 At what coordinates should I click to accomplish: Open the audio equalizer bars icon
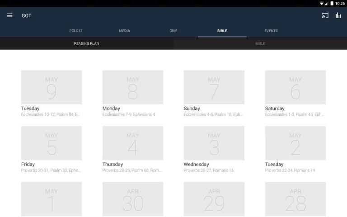coord(338,15)
